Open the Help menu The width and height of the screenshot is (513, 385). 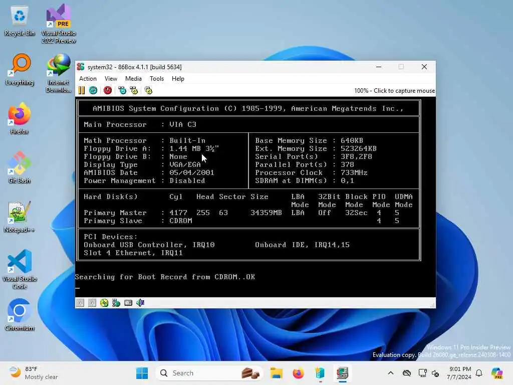tap(178, 79)
